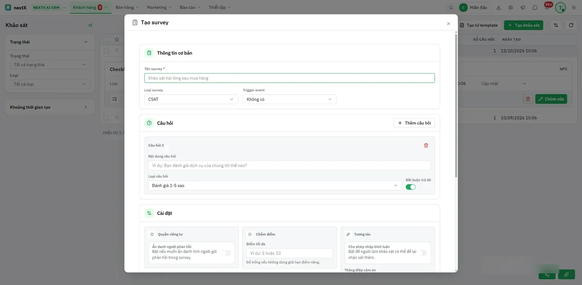Screen dimensions: 582x285
Task: Click the red trash icon beside Chỉnh sửa
Action: (528, 99)
